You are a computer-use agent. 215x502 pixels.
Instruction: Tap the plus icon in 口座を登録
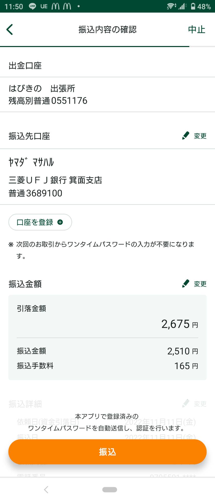(x=60, y=222)
